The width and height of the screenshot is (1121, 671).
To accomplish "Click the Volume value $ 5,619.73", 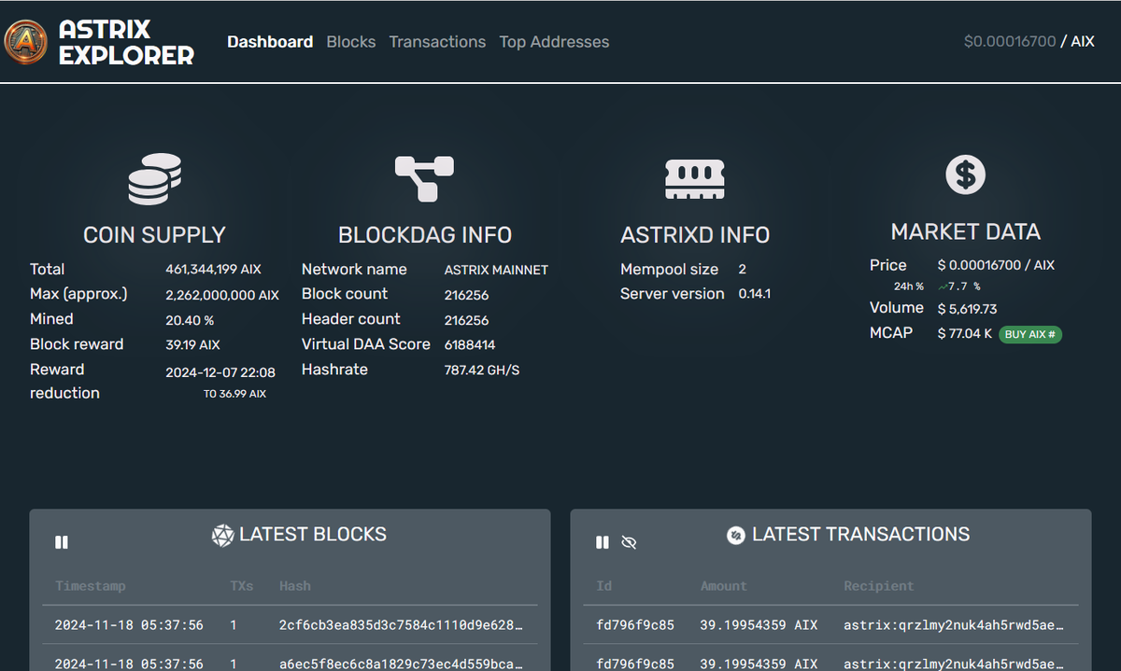I will tap(967, 309).
